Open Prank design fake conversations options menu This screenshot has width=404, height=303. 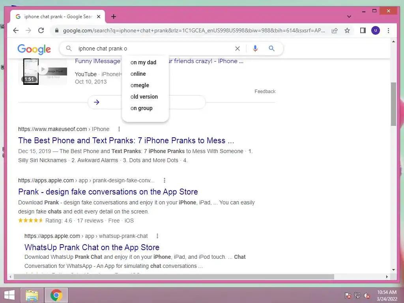pyautogui.click(x=165, y=180)
